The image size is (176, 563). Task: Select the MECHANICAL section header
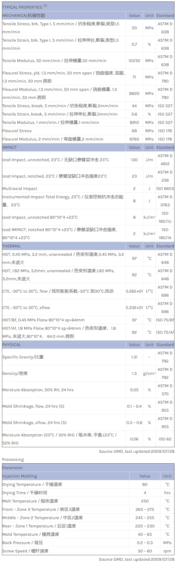pos(24,15)
